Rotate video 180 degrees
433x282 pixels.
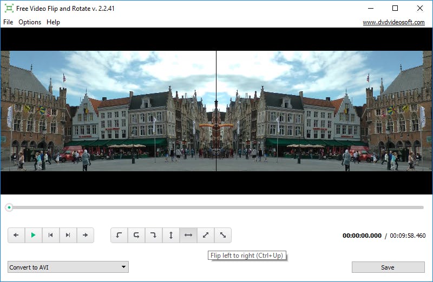136,235
